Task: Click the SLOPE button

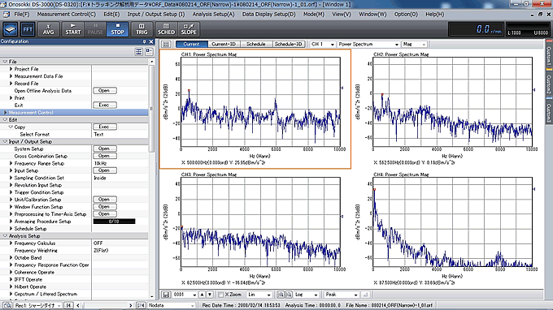Action: [189, 29]
